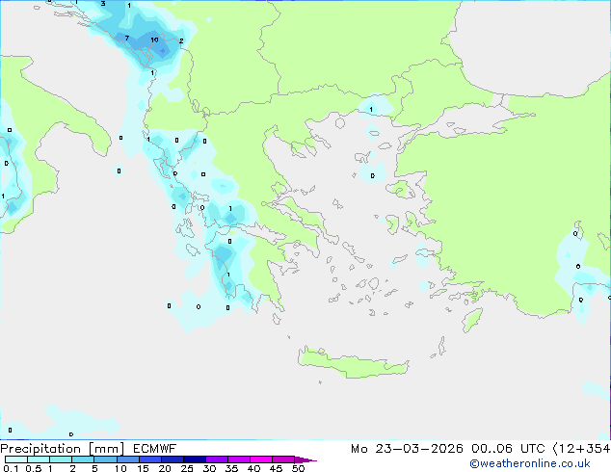Click the legend arrow tip above 50 mm
This screenshot has height=472, width=611.
coord(305,459)
